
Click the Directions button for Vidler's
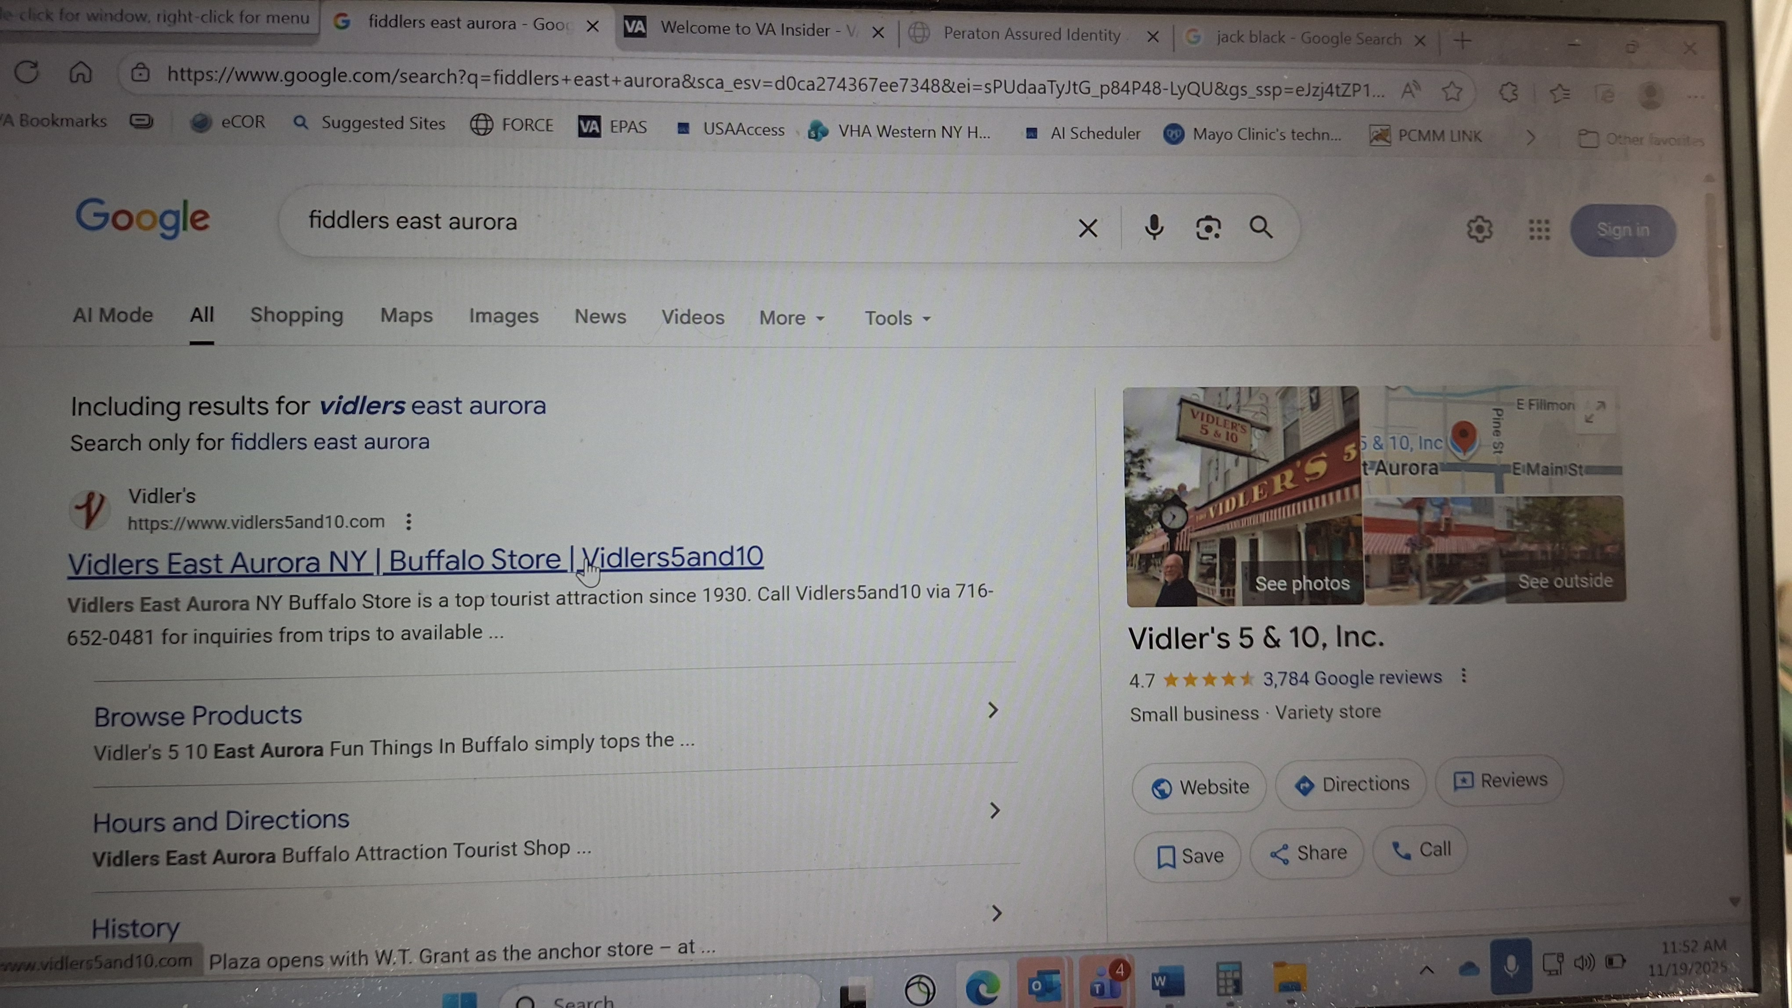point(1351,784)
